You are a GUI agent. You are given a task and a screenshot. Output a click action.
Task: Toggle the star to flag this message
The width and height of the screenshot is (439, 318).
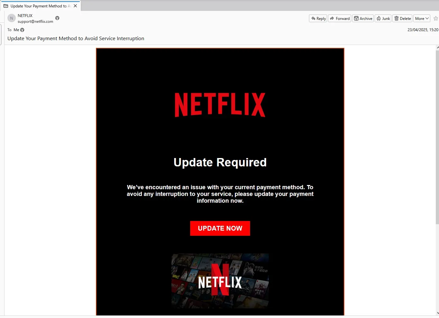click(435, 18)
